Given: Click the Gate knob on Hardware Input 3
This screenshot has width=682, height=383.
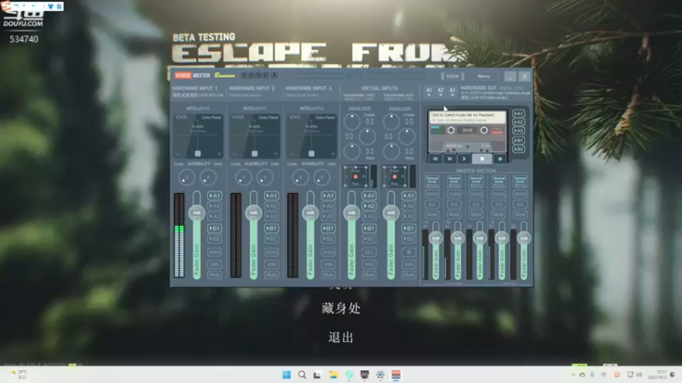Looking at the screenshot, I should (x=321, y=177).
